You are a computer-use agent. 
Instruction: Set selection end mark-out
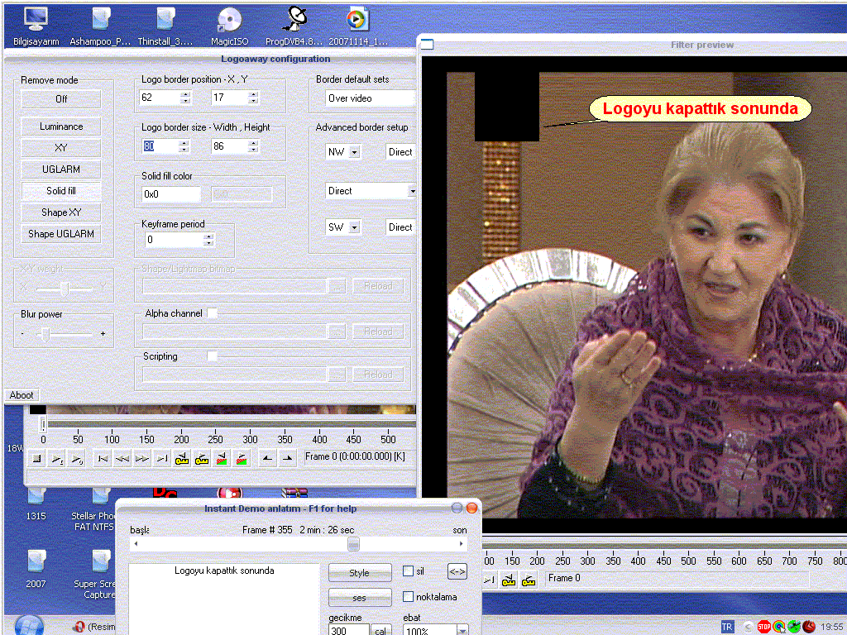287,459
